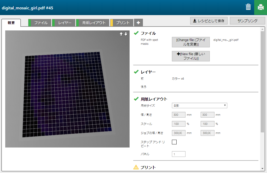Screen dimensions: 267x173
Task: Click the up arrow above preview
Action: (x=121, y=34)
